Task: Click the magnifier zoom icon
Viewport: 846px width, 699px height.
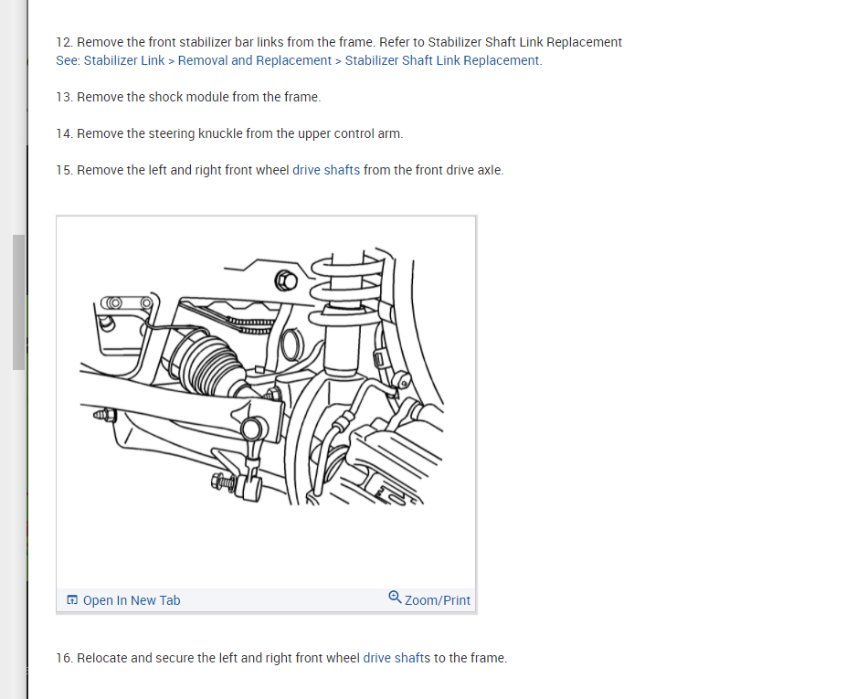Action: point(395,597)
